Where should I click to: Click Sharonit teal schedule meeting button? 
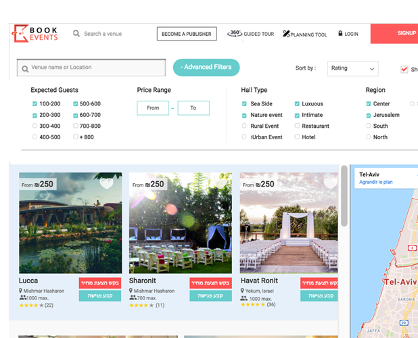click(210, 295)
